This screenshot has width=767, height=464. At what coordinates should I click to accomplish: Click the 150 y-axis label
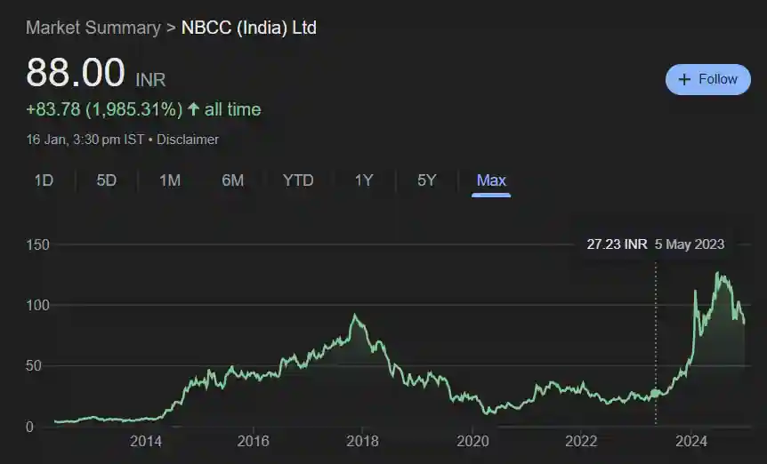(37, 244)
